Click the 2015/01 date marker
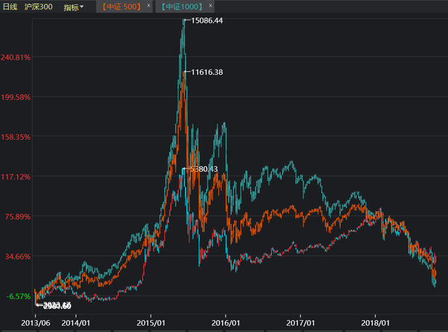The width and height of the screenshot is (448, 332). pos(151,323)
